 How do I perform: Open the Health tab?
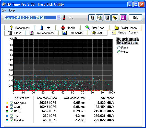tap(68, 28)
